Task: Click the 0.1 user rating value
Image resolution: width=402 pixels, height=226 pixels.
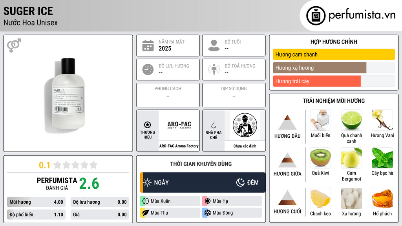Action: coord(45,165)
